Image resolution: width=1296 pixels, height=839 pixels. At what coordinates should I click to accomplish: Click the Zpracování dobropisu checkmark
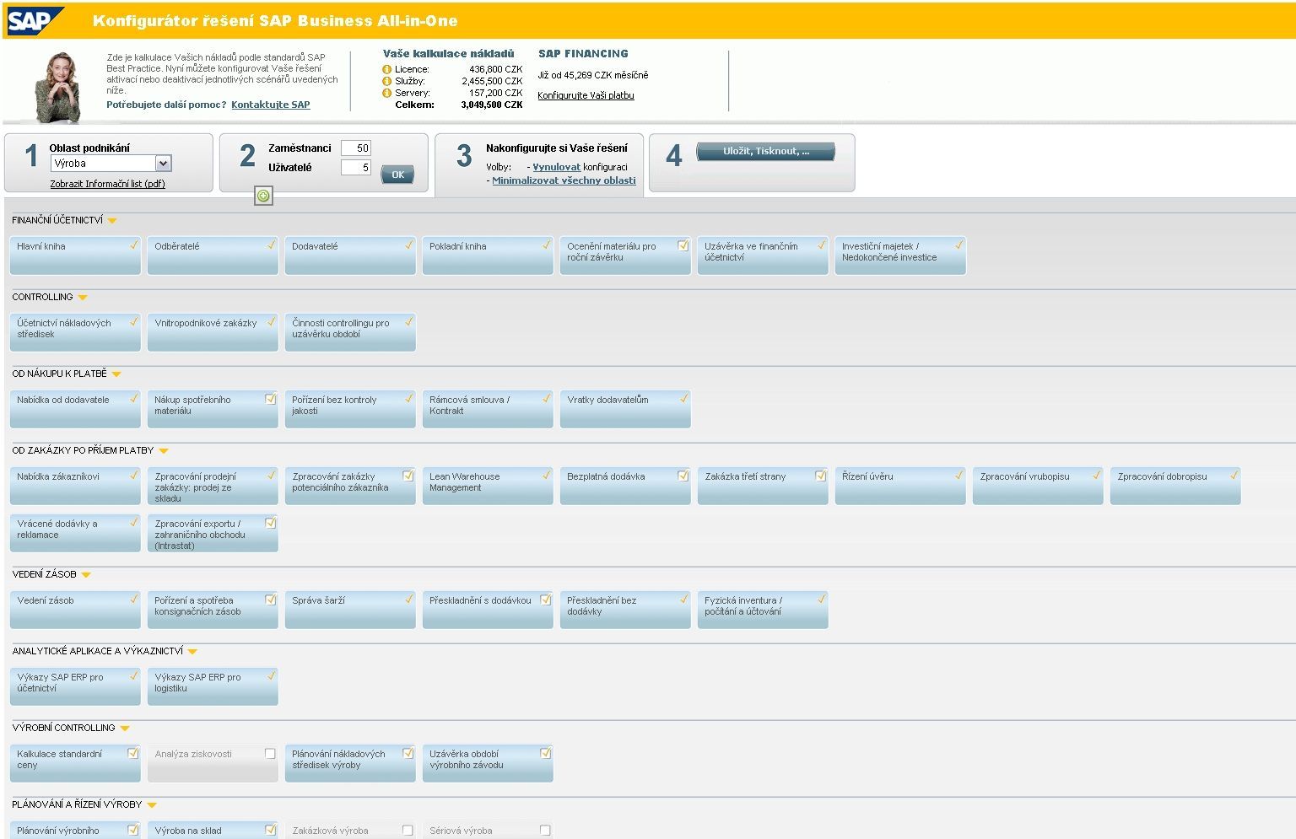1234,475
